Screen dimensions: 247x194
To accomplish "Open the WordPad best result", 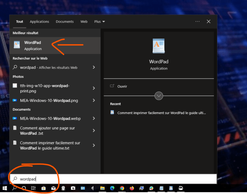I will tap(55, 46).
